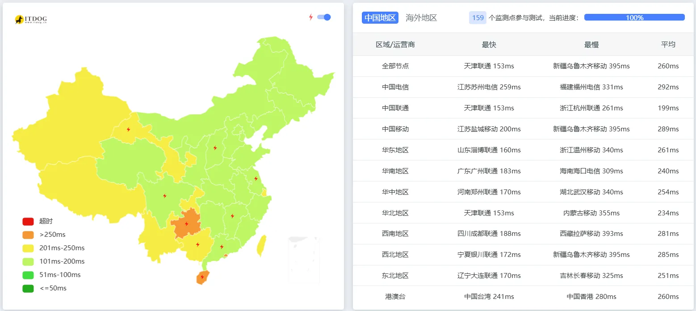Click the lightning marker on Sichuan province
Image resolution: width=696 pixels, height=311 pixels.
pos(164,195)
